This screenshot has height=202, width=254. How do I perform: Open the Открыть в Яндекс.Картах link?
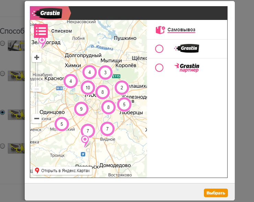(x=62, y=171)
